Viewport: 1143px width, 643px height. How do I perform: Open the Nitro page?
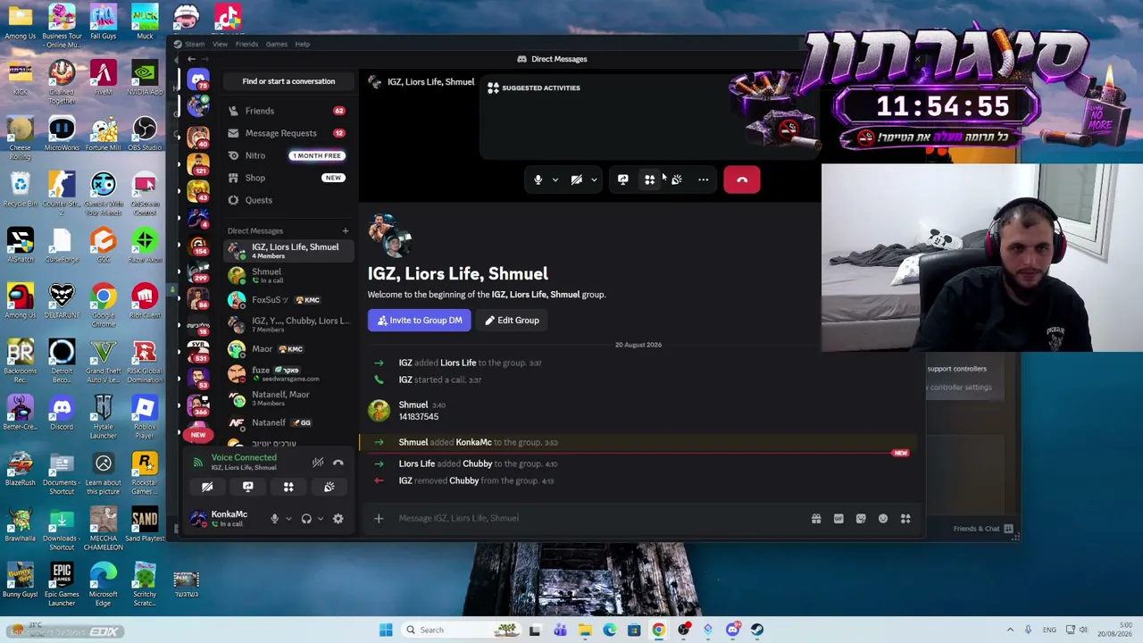[x=288, y=155]
